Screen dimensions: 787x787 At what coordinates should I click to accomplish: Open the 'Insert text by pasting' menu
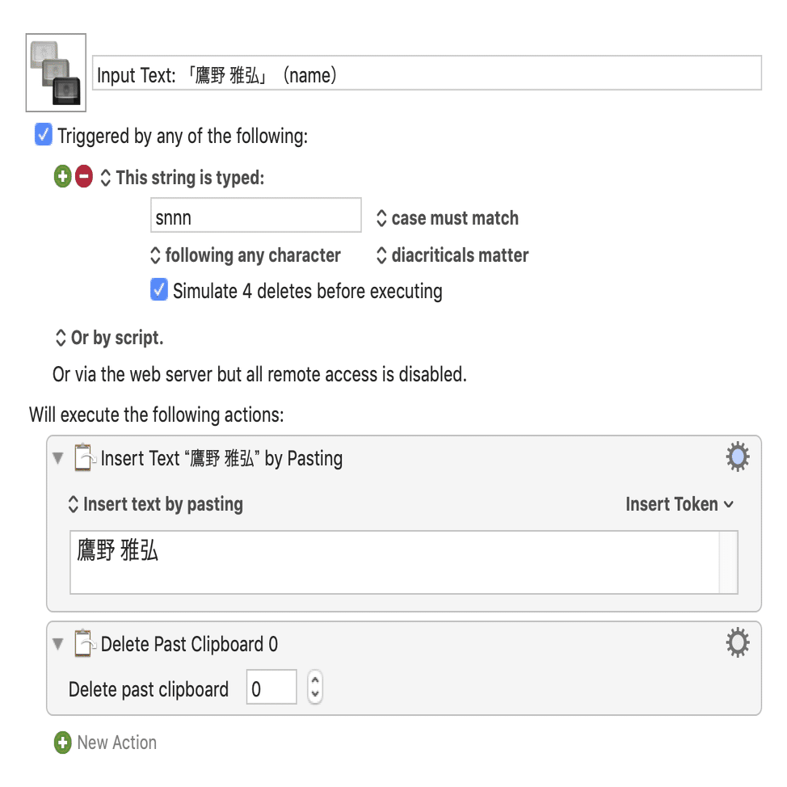coord(155,504)
